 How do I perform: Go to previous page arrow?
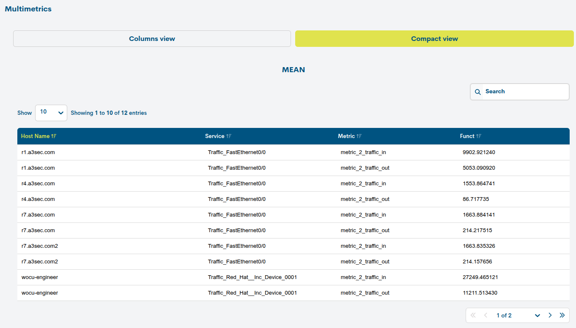coord(485,315)
